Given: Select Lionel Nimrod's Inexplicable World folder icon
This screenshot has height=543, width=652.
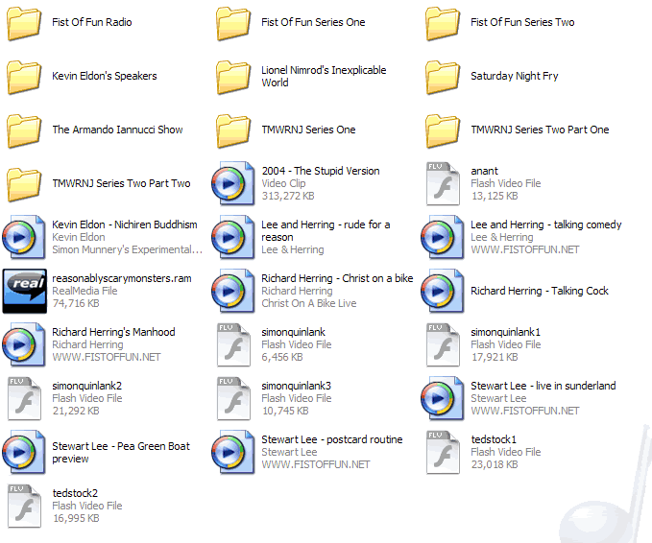Looking at the screenshot, I should (233, 78).
